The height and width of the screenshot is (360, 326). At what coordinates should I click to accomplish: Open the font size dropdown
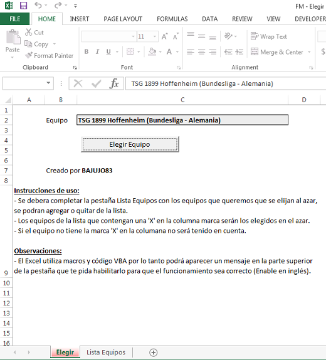tap(155, 36)
